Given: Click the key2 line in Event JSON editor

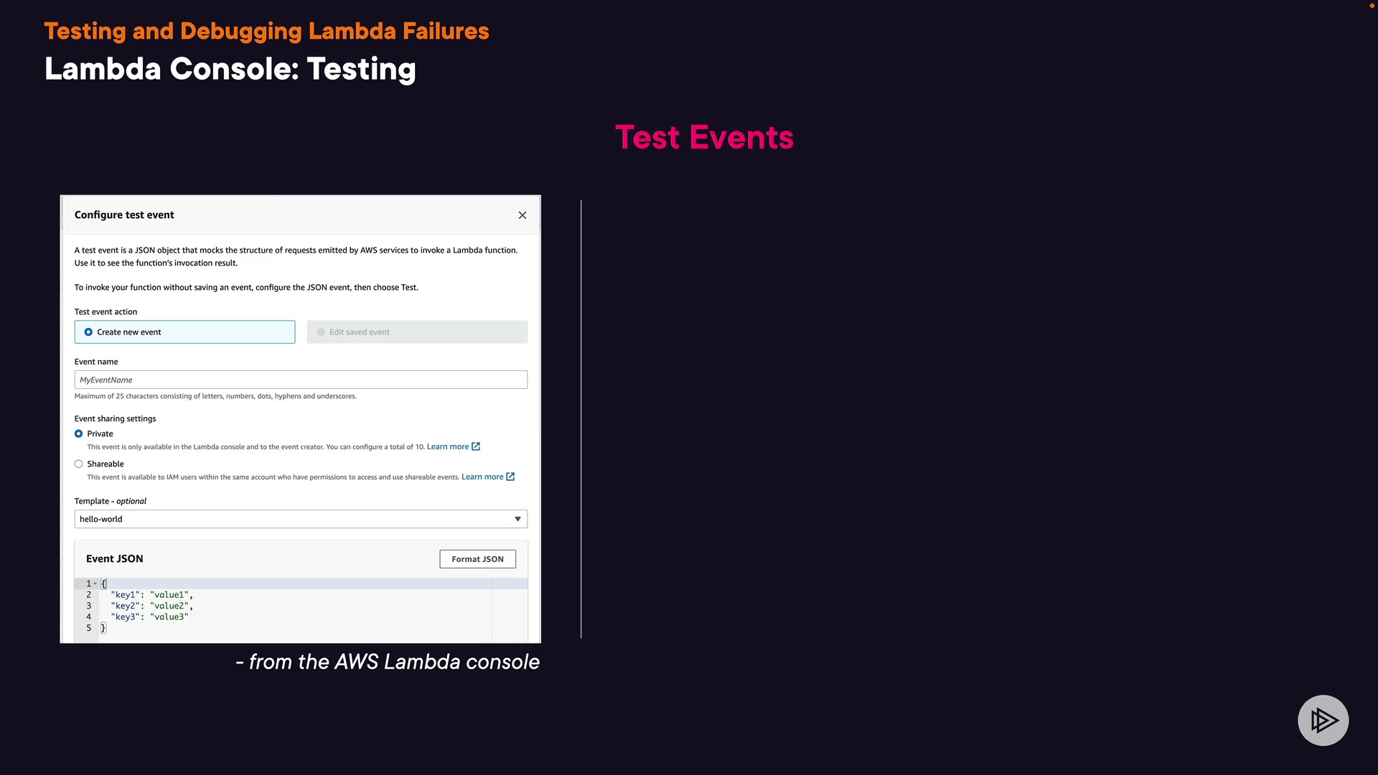Looking at the screenshot, I should click(151, 606).
